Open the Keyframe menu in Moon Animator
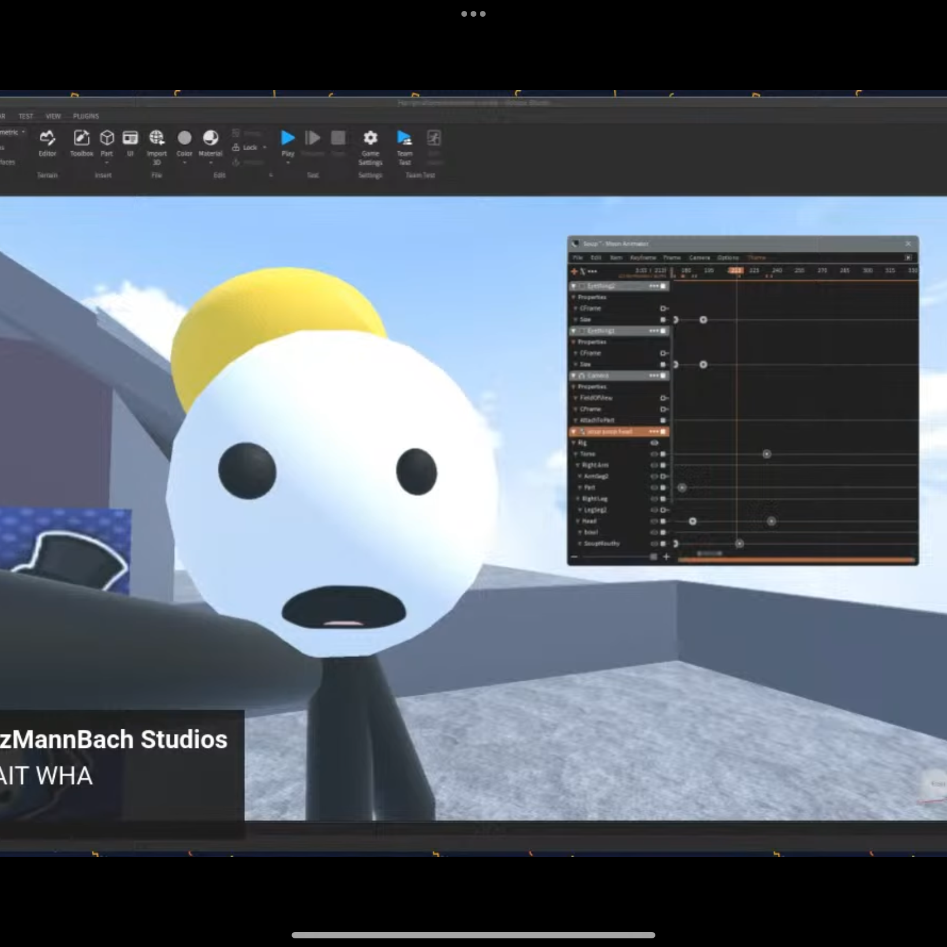Viewport: 947px width, 947px height. pyautogui.click(x=643, y=258)
